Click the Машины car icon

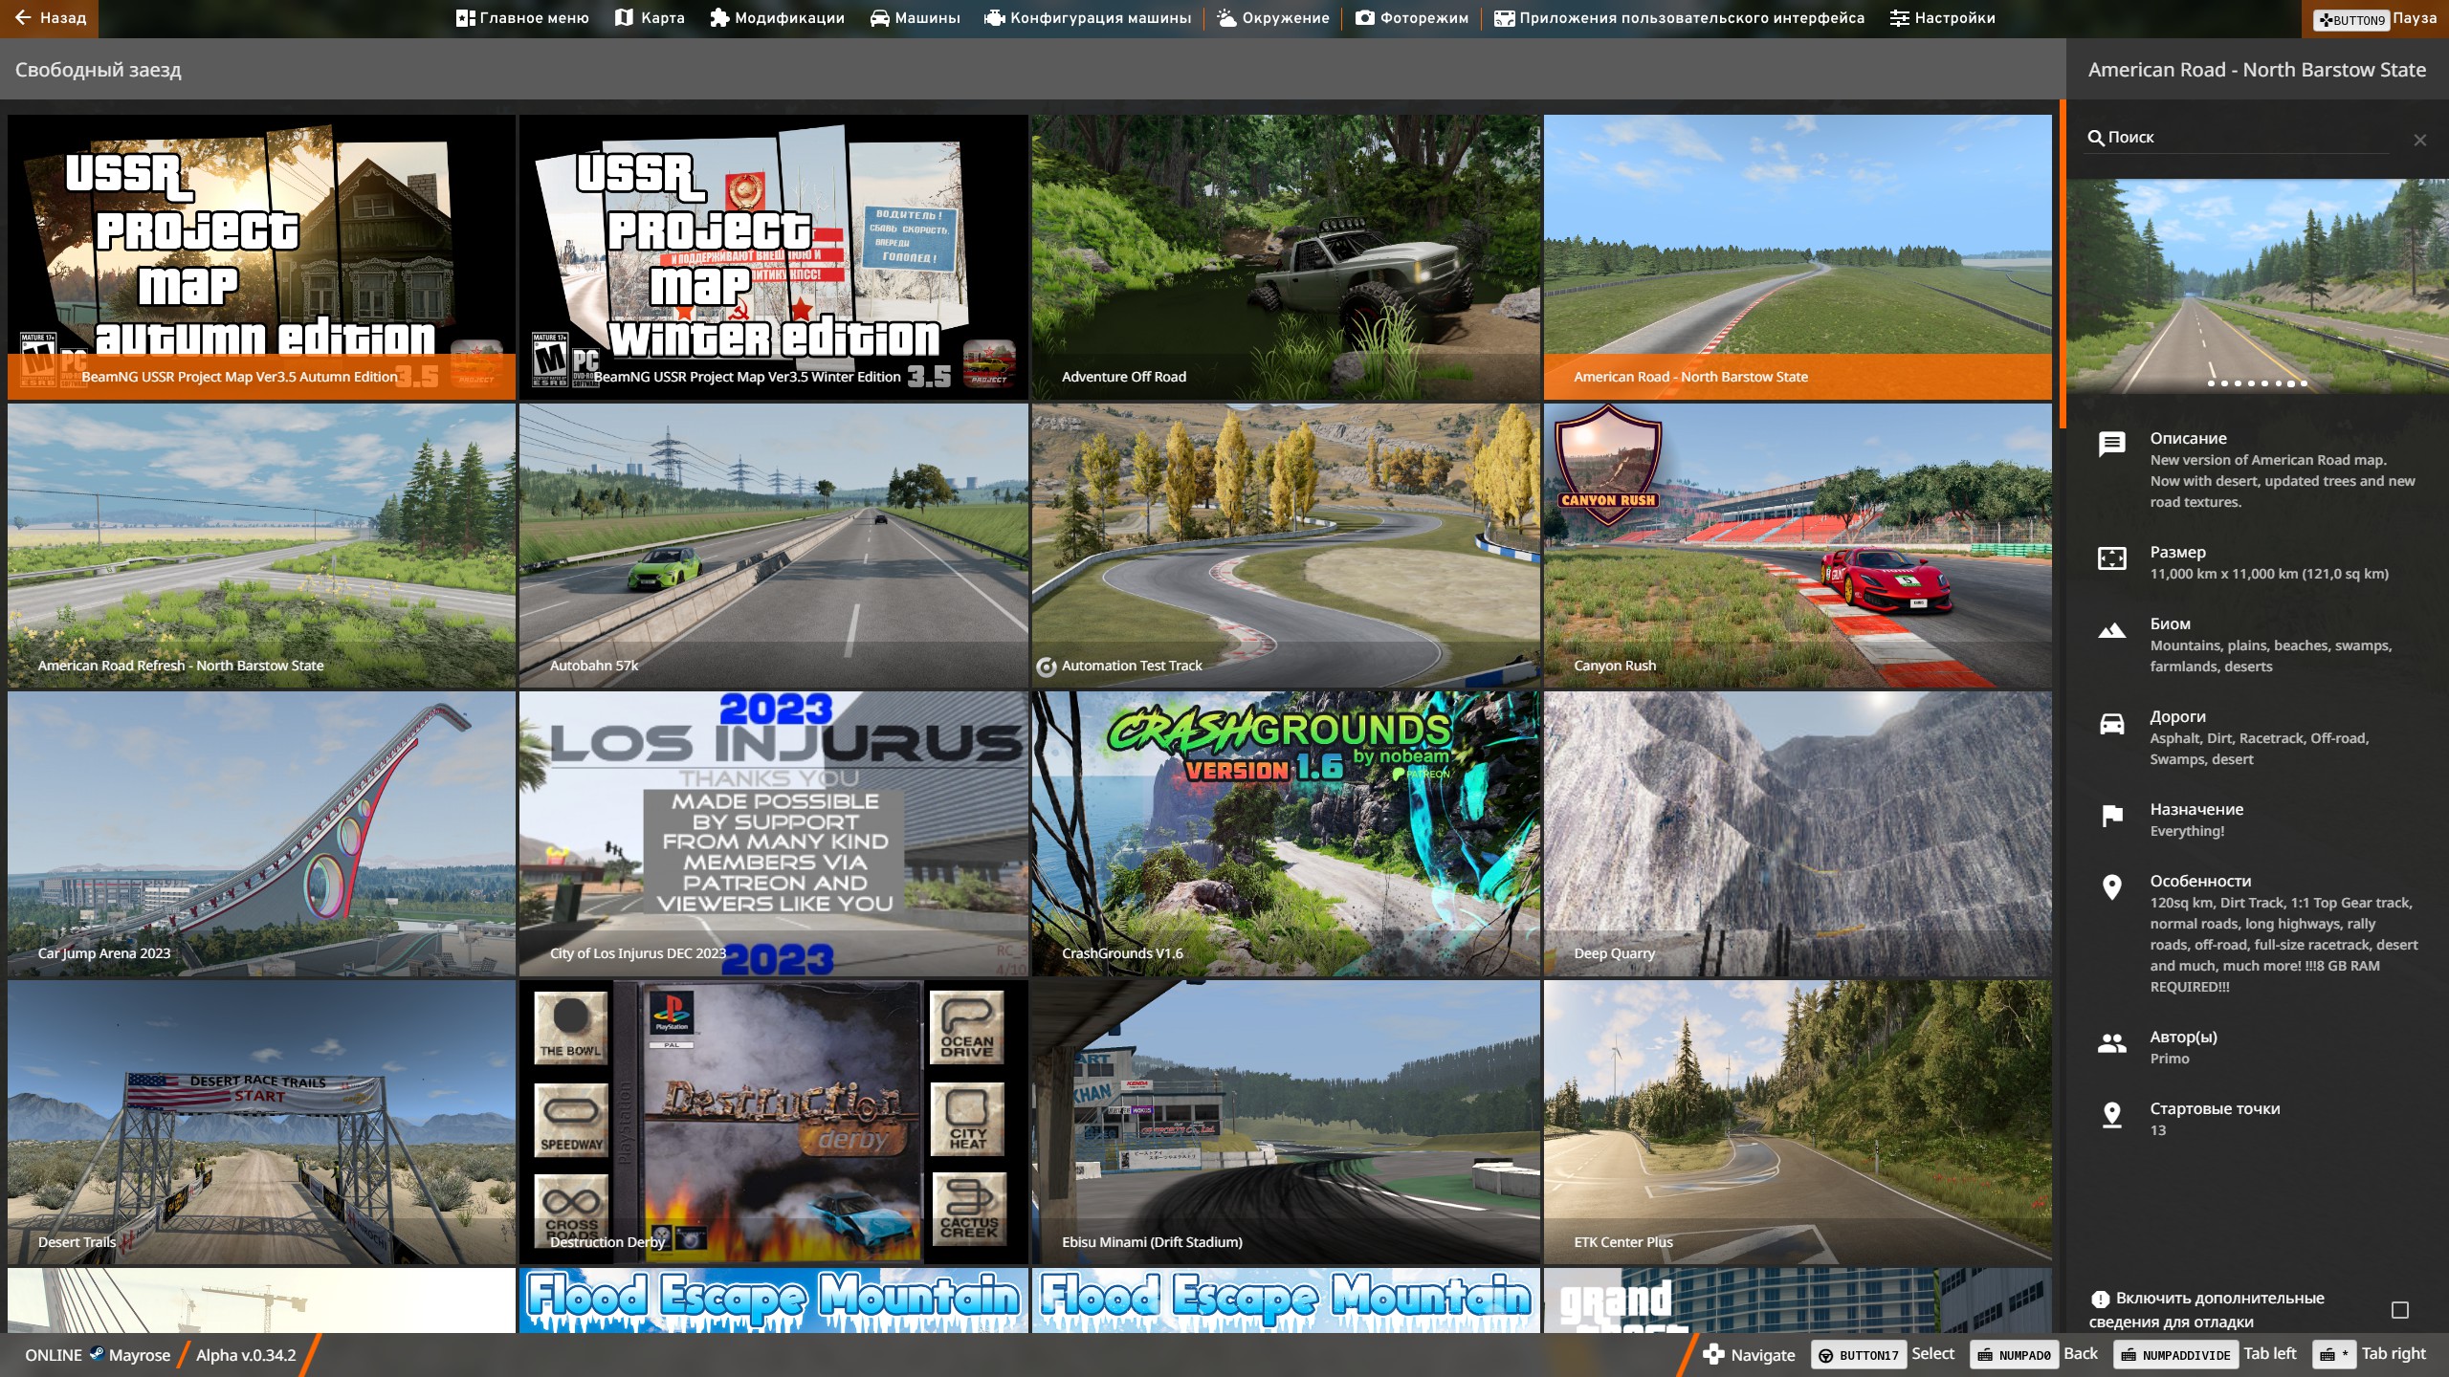879,18
